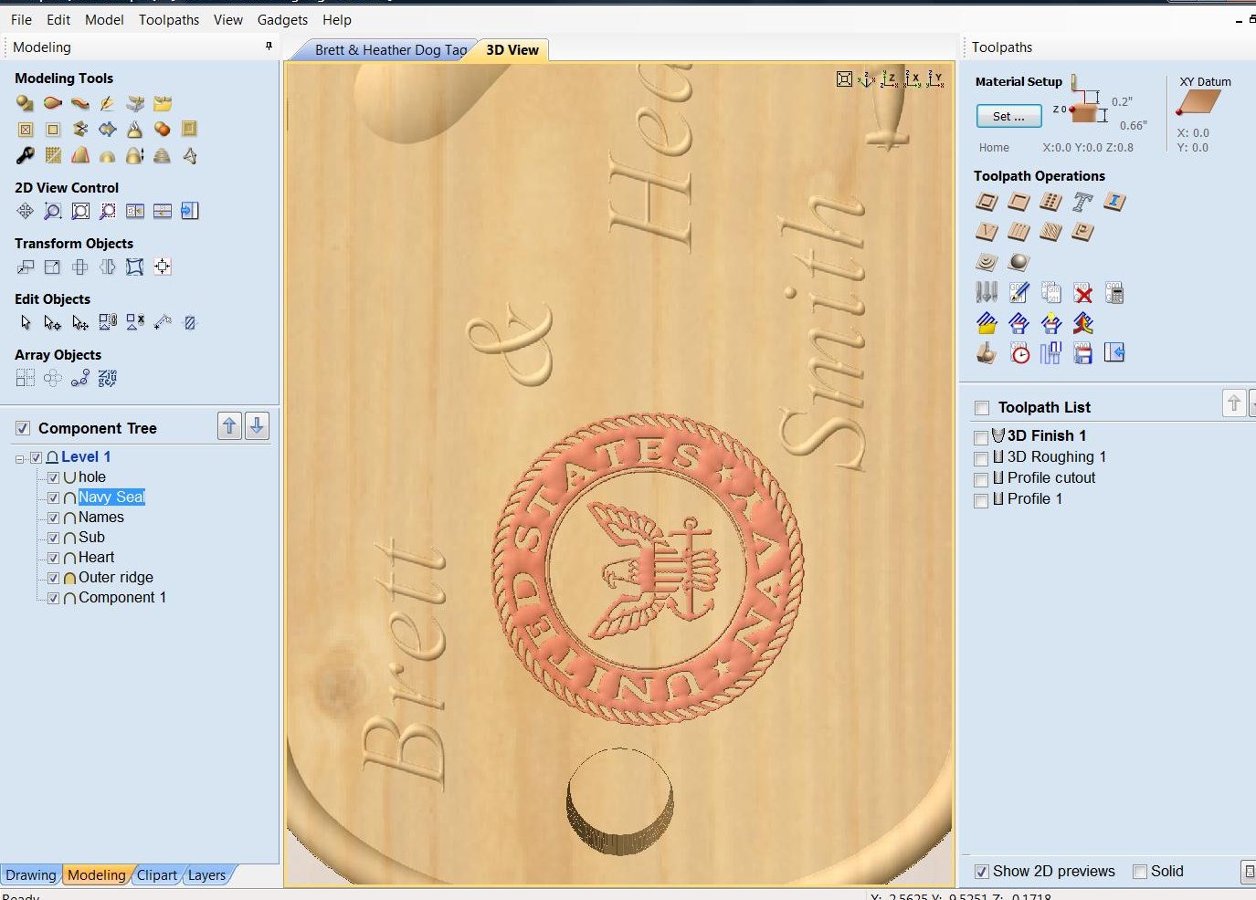The width and height of the screenshot is (1256, 900).
Task: Select 3D Roughing 1 in Toolpath List
Action: click(x=1056, y=456)
